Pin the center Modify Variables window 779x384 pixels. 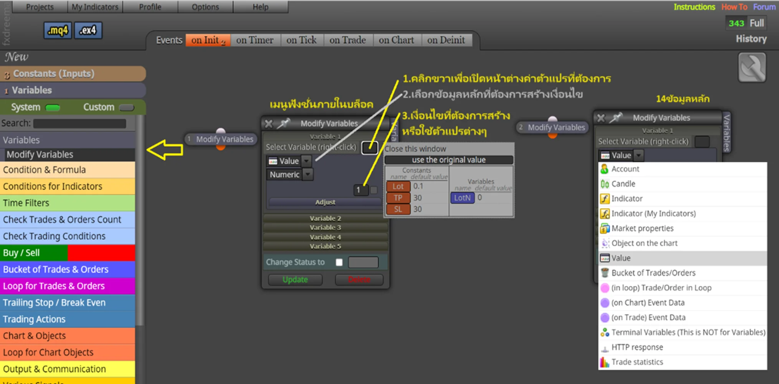pos(284,123)
